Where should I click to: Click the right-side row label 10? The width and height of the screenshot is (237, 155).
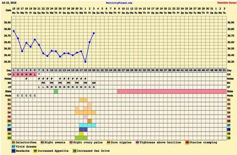[229, 138]
